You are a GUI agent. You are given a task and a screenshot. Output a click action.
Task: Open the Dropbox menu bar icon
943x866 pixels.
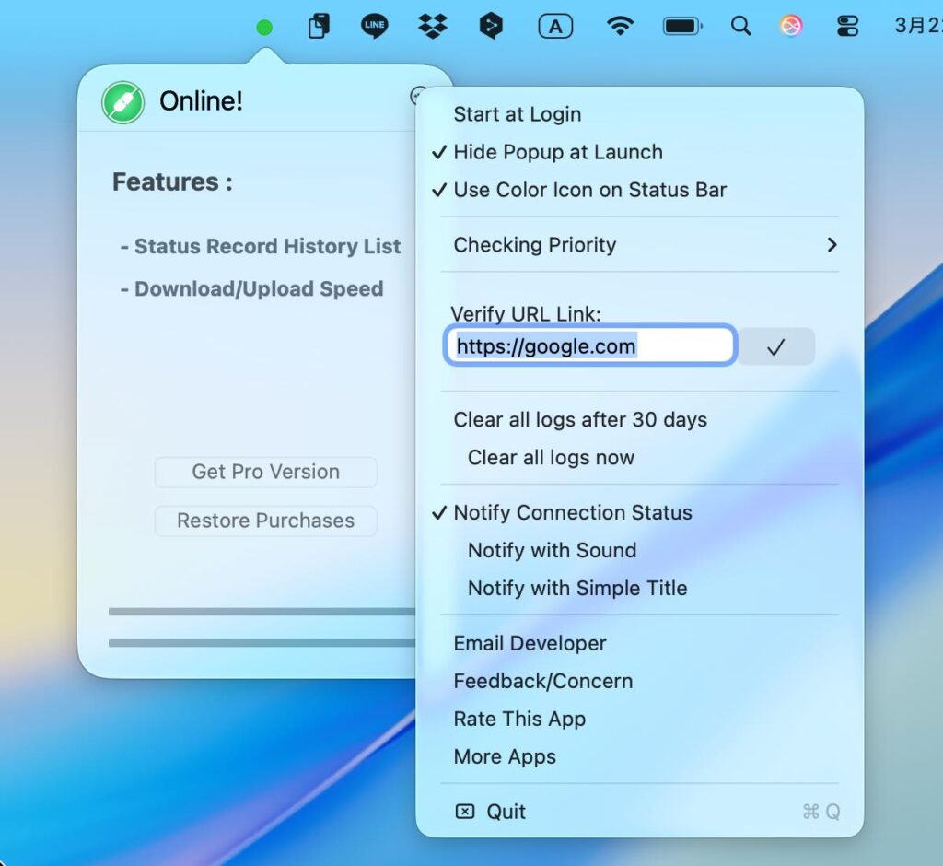pyautogui.click(x=432, y=26)
